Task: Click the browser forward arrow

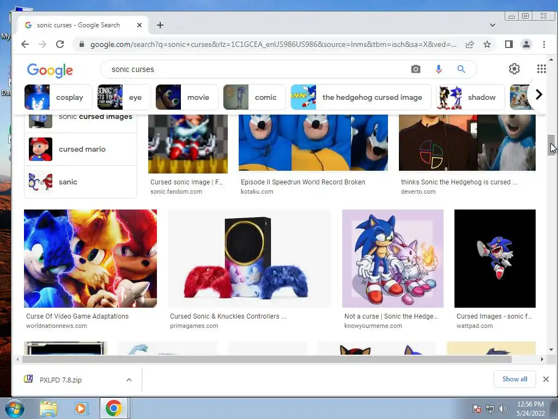Action: [43, 44]
